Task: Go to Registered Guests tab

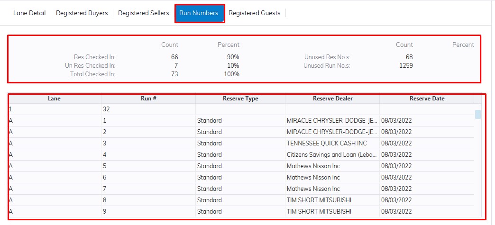Action: [254, 13]
